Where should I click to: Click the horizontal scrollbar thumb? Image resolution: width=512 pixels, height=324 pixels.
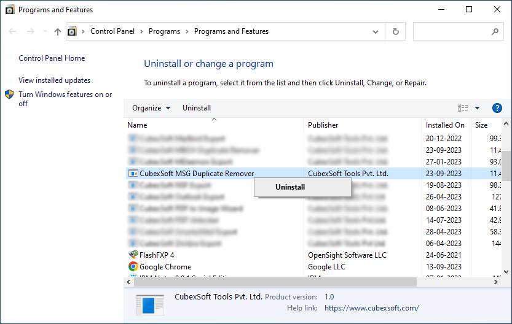tap(275, 282)
